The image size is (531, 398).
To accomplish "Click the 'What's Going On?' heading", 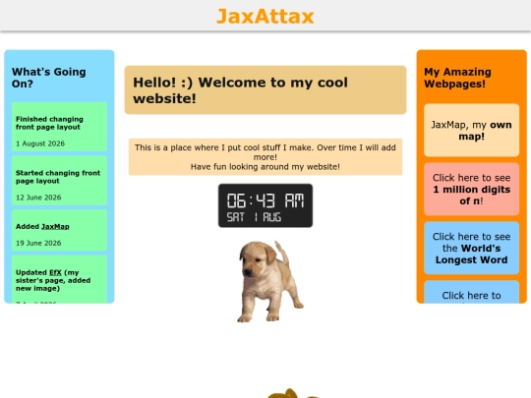I will click(49, 78).
